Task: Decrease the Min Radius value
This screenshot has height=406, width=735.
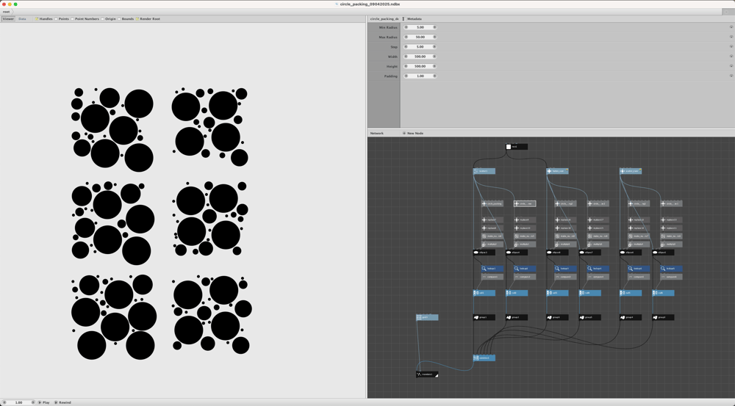Action: (x=406, y=27)
